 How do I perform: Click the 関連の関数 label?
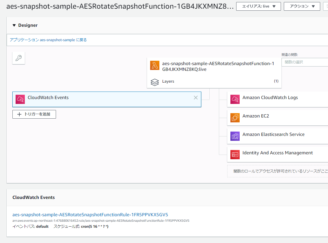[290, 55]
